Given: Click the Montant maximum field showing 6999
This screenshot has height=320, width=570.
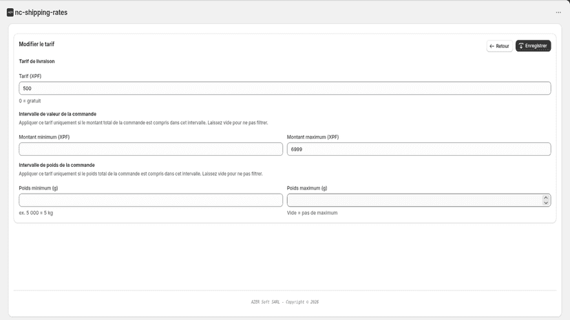Looking at the screenshot, I should [419, 149].
